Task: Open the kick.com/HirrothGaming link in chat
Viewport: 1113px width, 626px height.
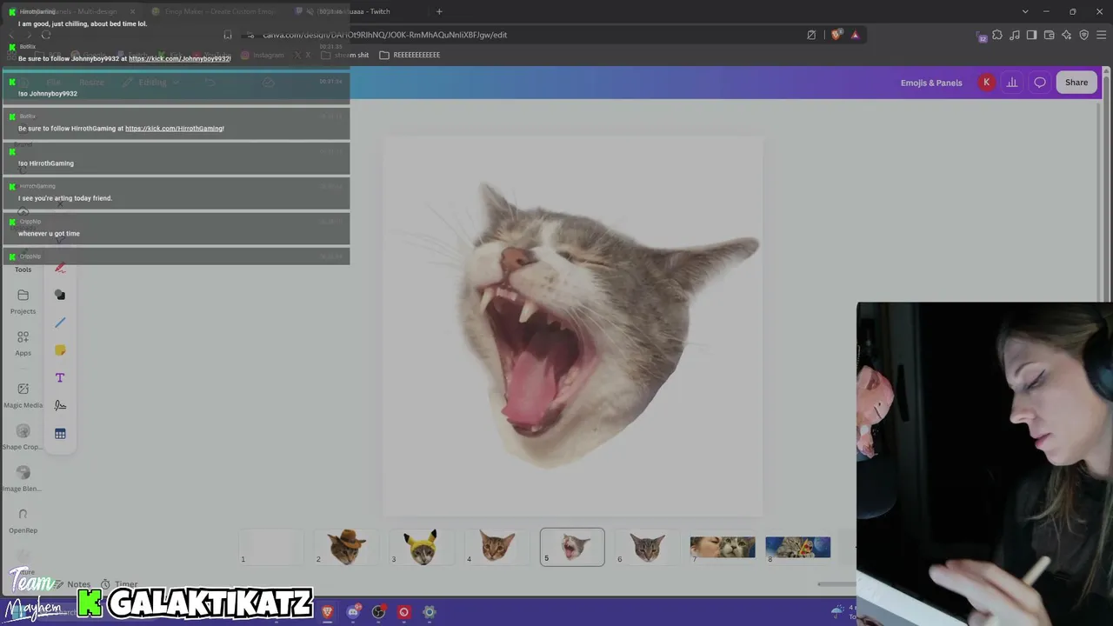Action: point(175,129)
